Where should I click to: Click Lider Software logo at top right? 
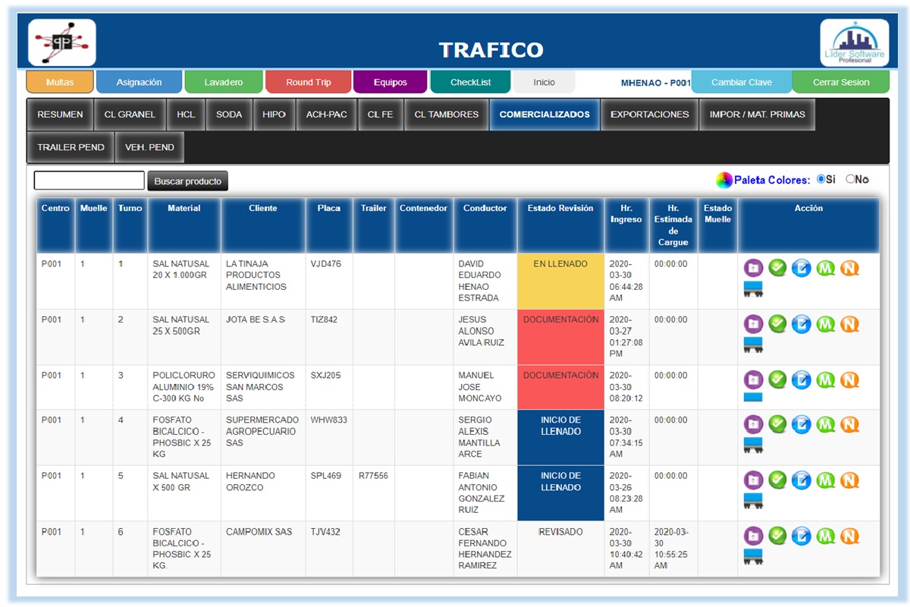854,42
